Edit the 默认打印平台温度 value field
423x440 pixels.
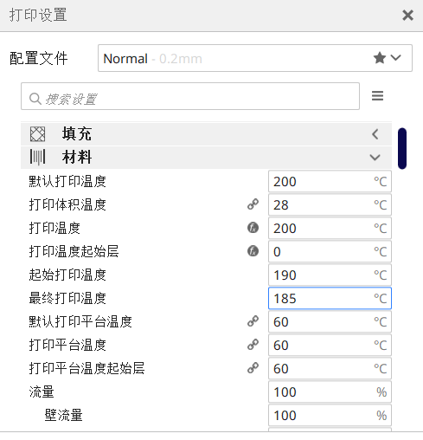(330, 321)
